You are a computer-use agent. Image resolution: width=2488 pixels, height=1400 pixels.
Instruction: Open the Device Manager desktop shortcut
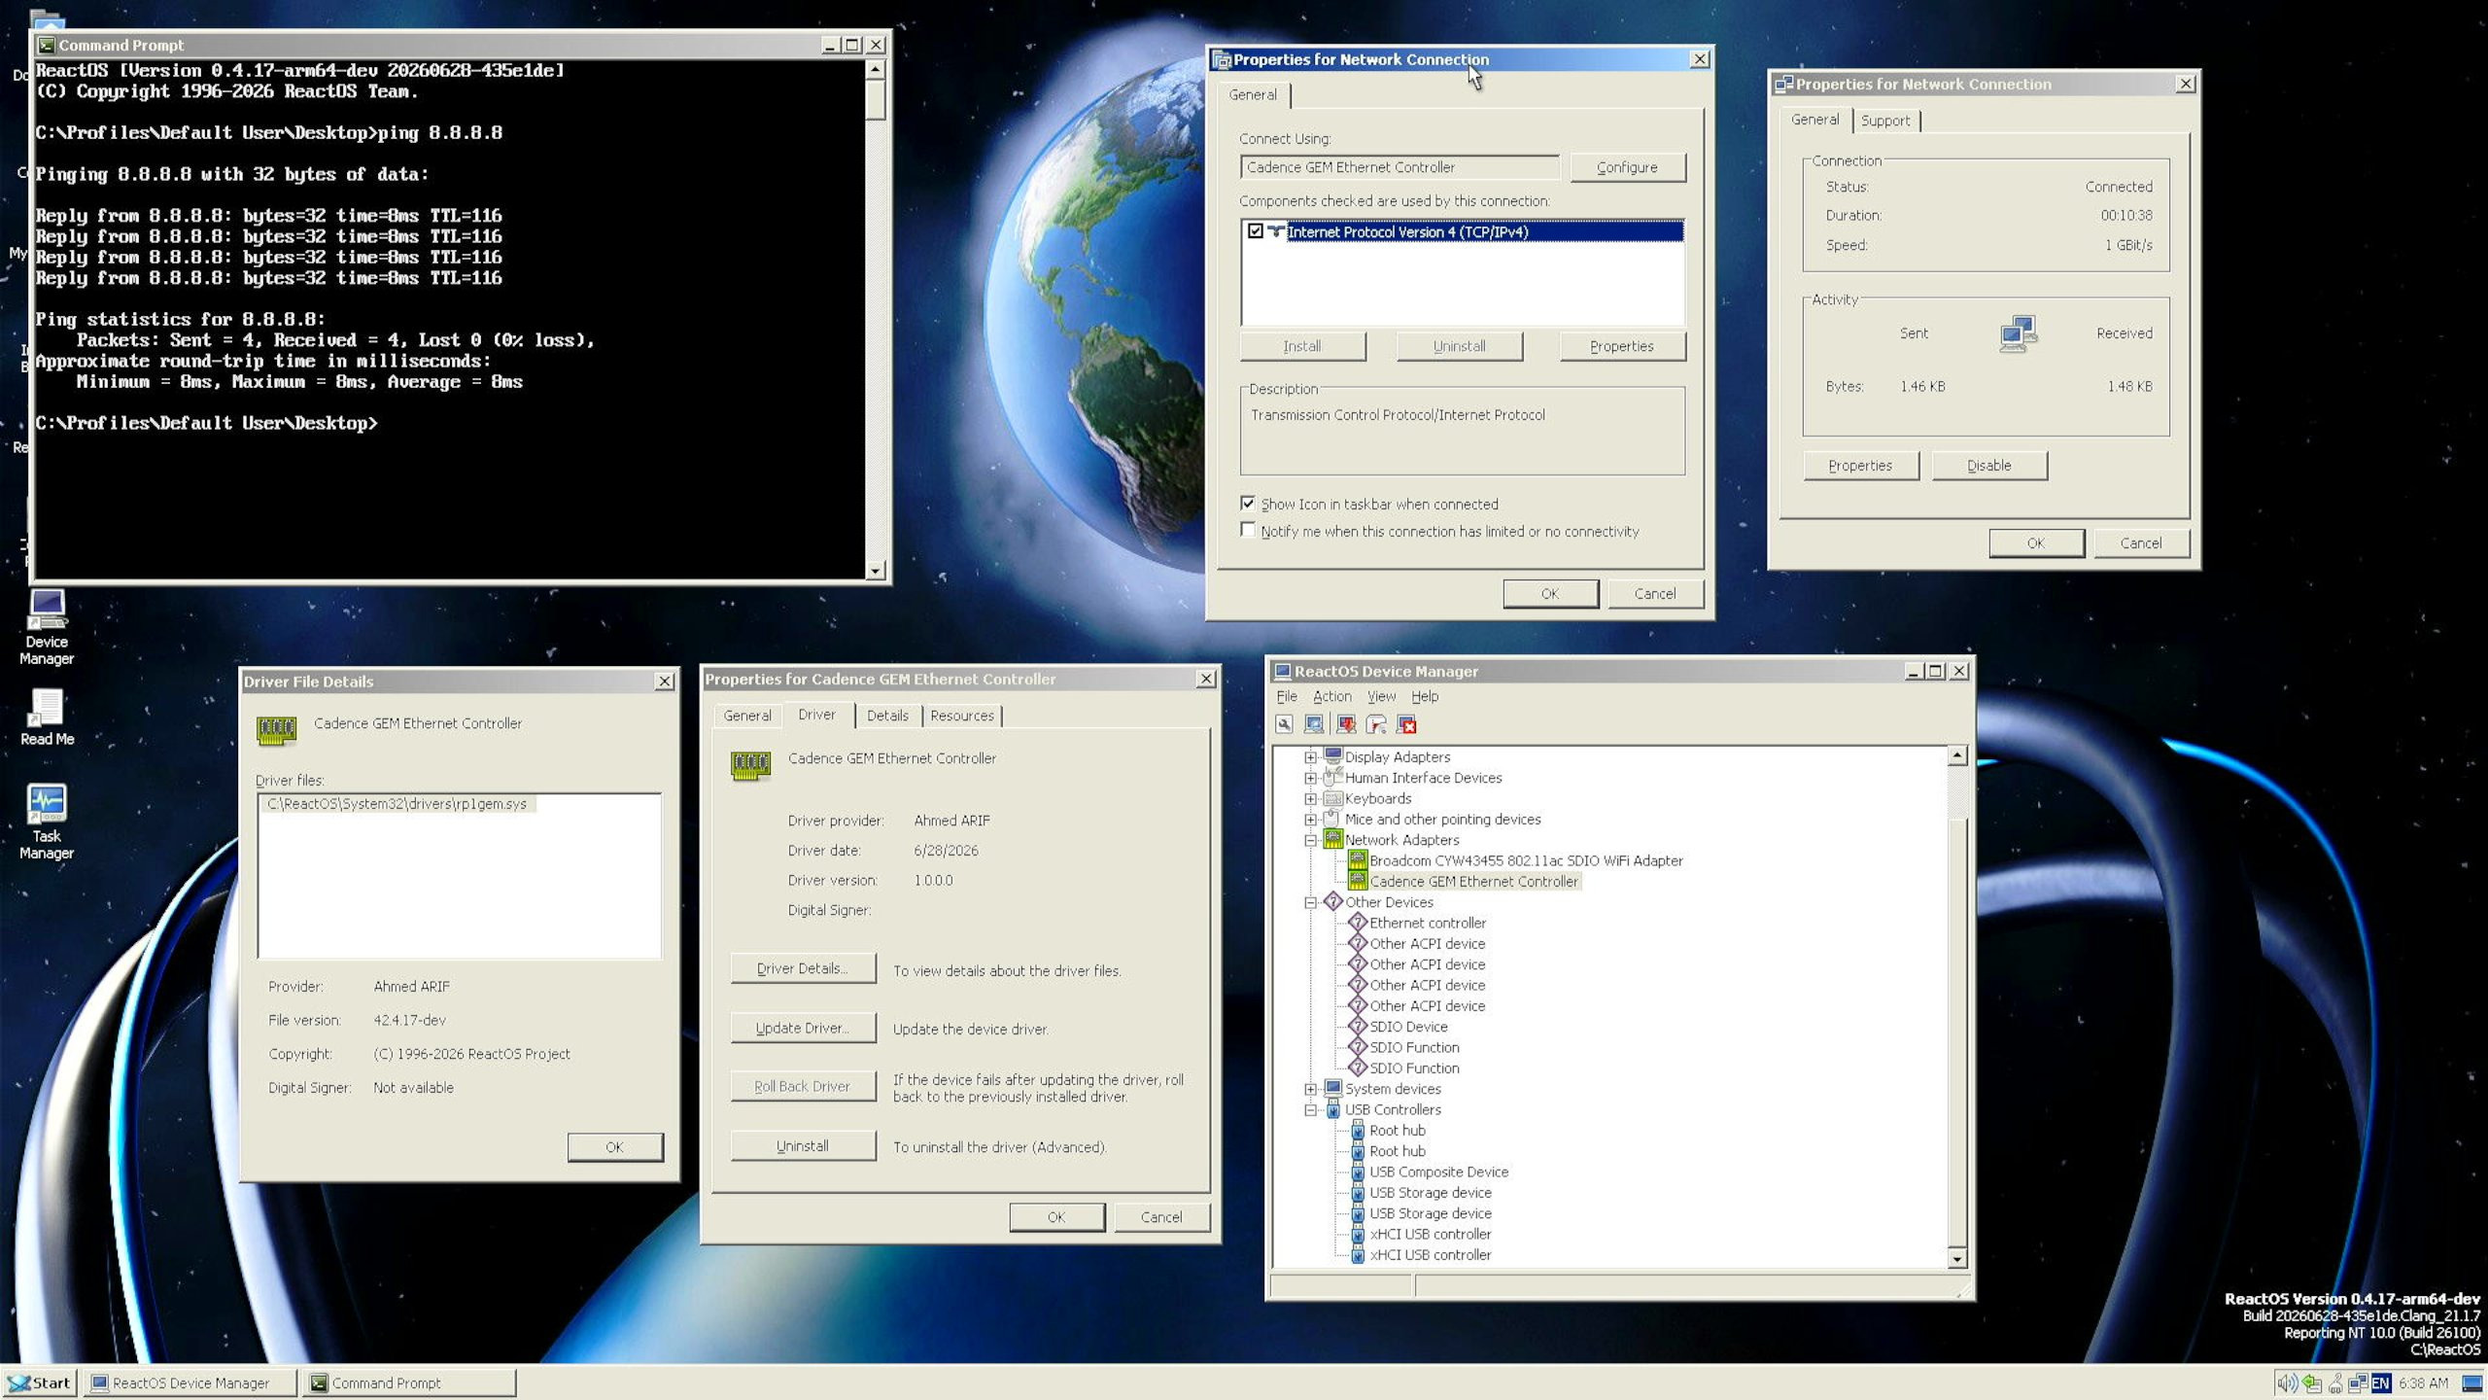(47, 627)
